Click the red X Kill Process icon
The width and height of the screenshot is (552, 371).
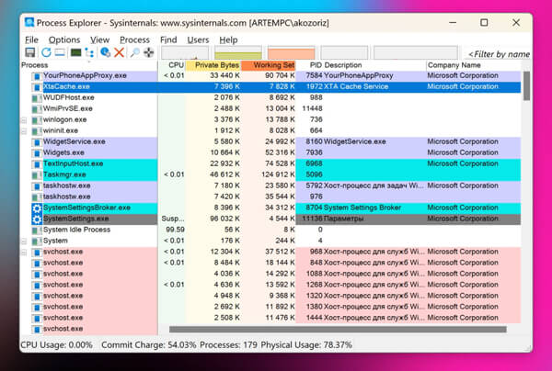tap(119, 53)
